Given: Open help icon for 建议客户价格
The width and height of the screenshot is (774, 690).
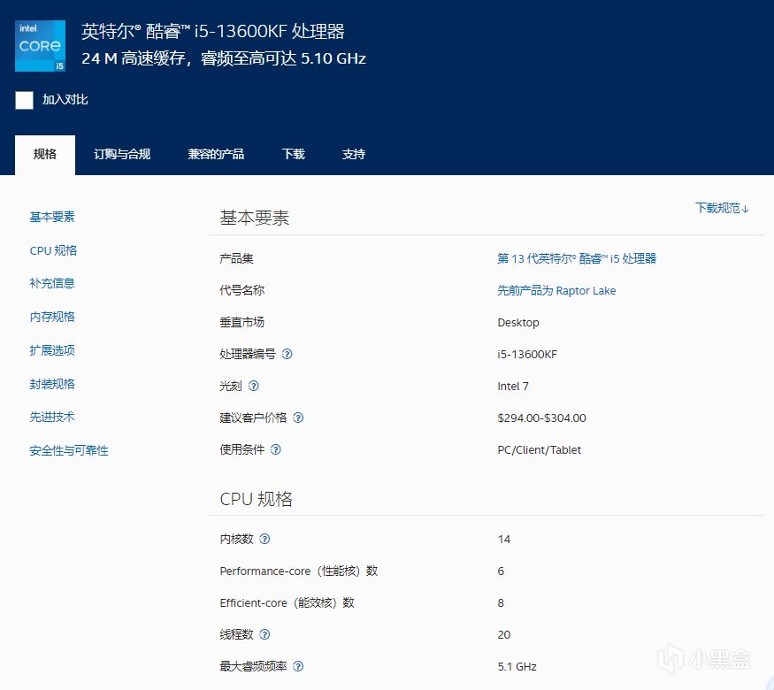Looking at the screenshot, I should pyautogui.click(x=298, y=418).
